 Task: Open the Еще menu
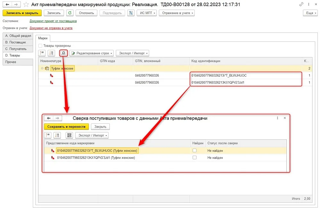(x=310, y=13)
